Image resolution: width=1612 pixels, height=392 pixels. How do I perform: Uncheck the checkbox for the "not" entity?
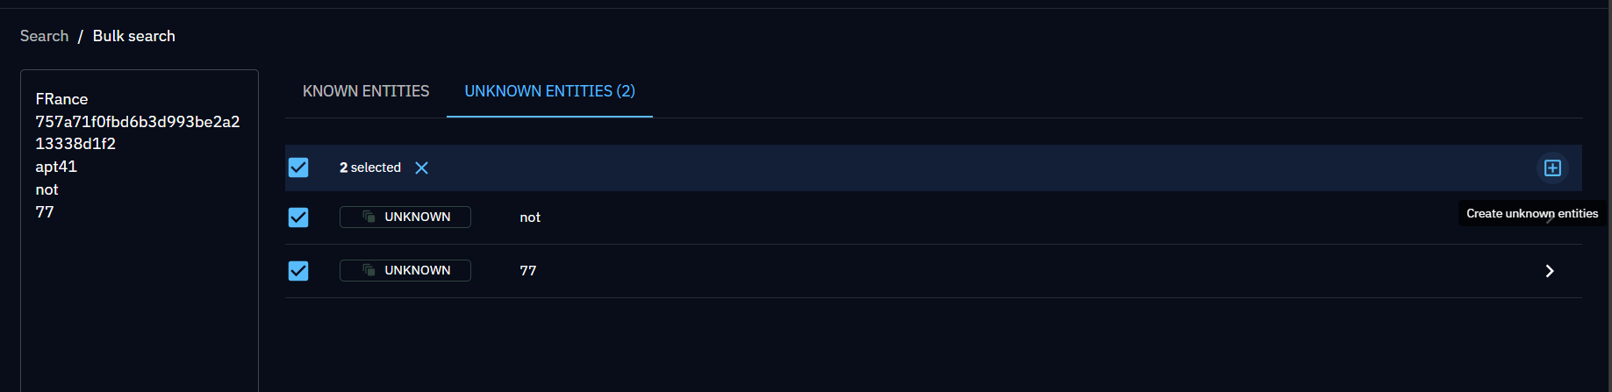pos(298,217)
